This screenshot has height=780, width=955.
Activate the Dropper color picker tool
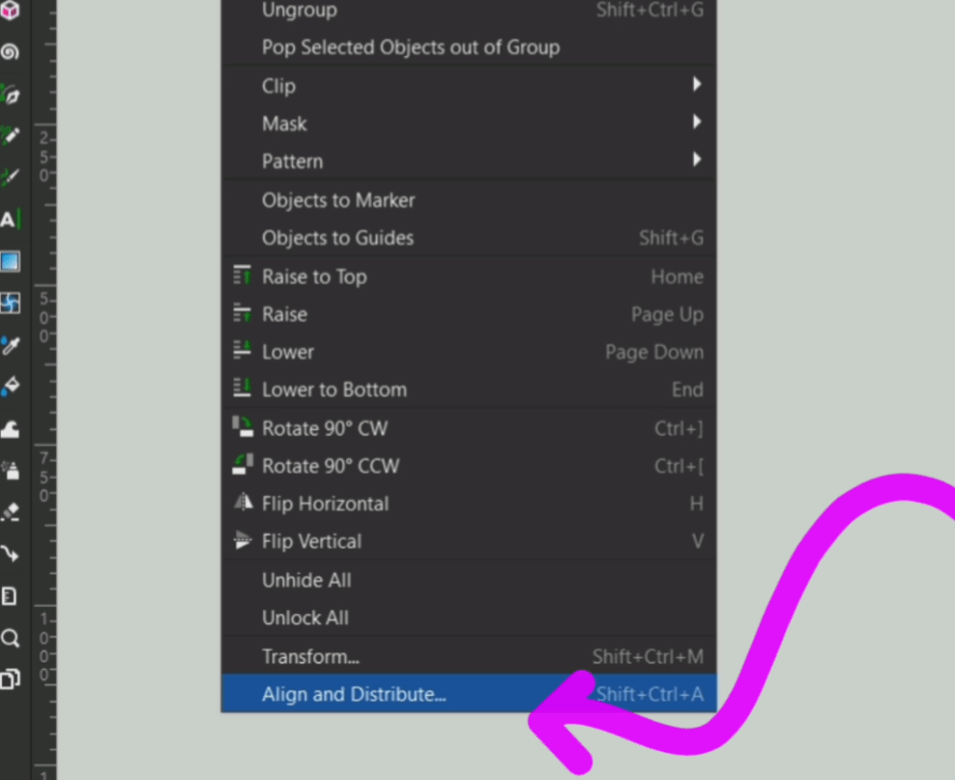(10, 344)
